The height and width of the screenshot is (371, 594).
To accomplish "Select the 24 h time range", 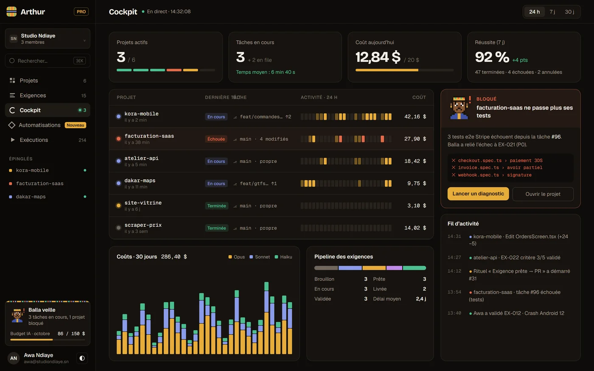I will click(535, 12).
